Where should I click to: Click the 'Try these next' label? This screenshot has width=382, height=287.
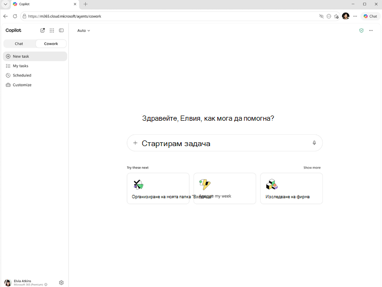pyautogui.click(x=138, y=168)
